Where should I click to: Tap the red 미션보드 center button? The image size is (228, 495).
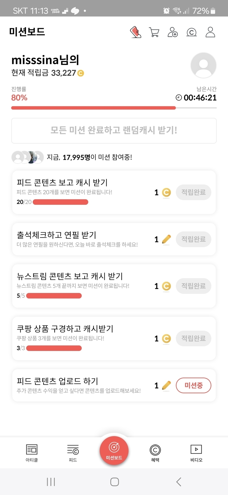114,450
